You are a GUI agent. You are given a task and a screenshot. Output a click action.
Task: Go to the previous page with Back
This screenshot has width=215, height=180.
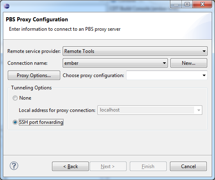[x=70, y=166]
